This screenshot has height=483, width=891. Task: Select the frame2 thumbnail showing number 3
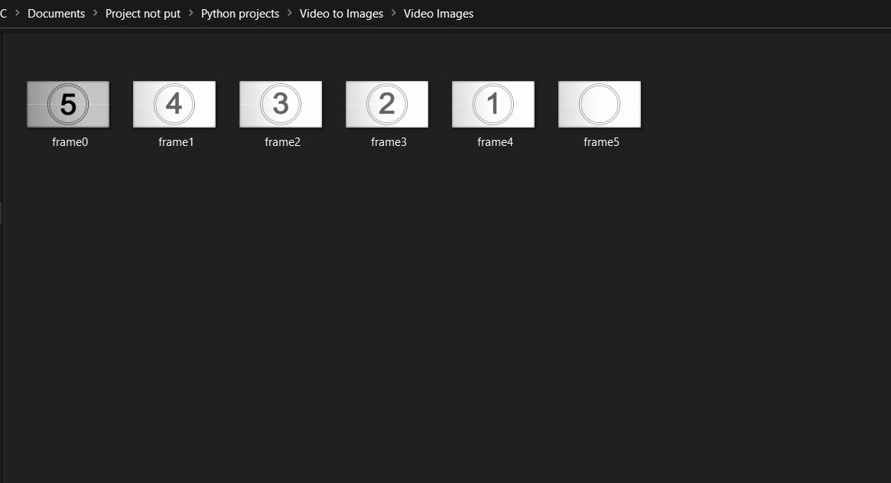pos(281,105)
